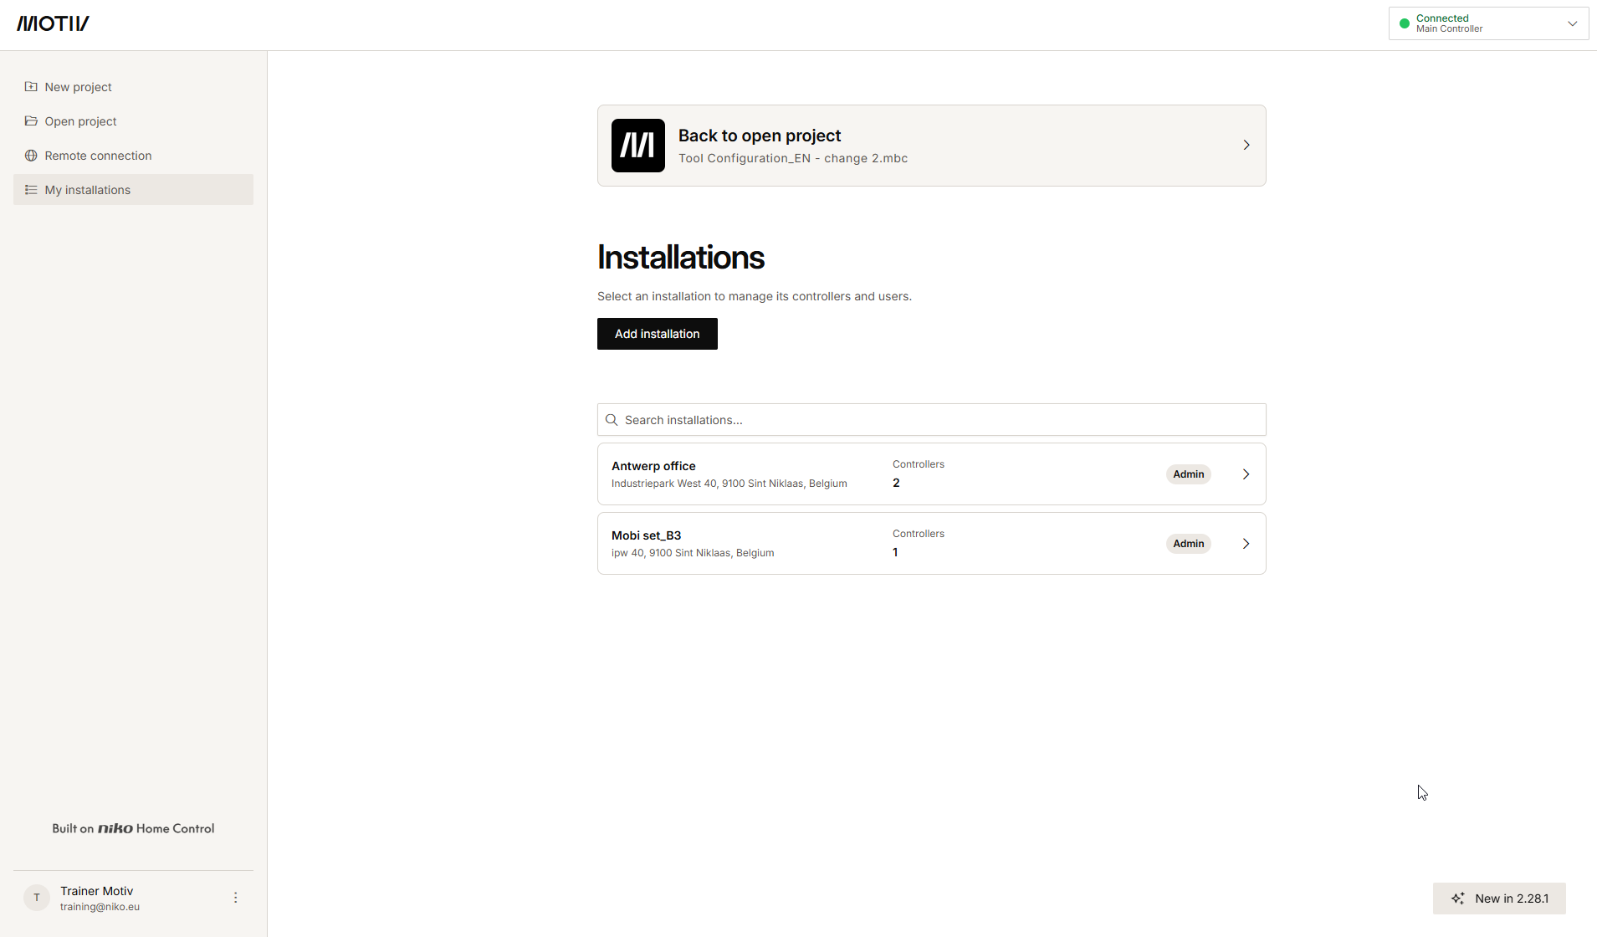Expand the Connected Main Controller dropdown
Viewport: 1597px width, 937px height.
click(x=1488, y=23)
